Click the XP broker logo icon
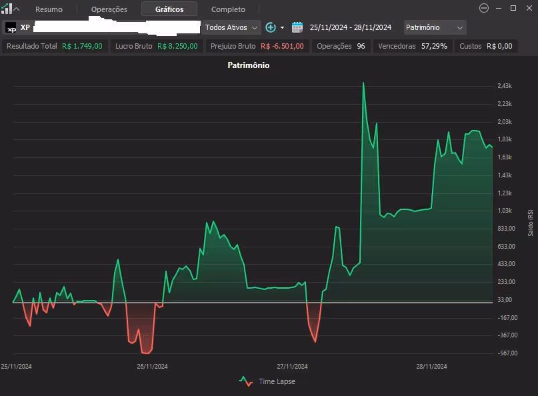The width and height of the screenshot is (538, 396). click(x=11, y=28)
